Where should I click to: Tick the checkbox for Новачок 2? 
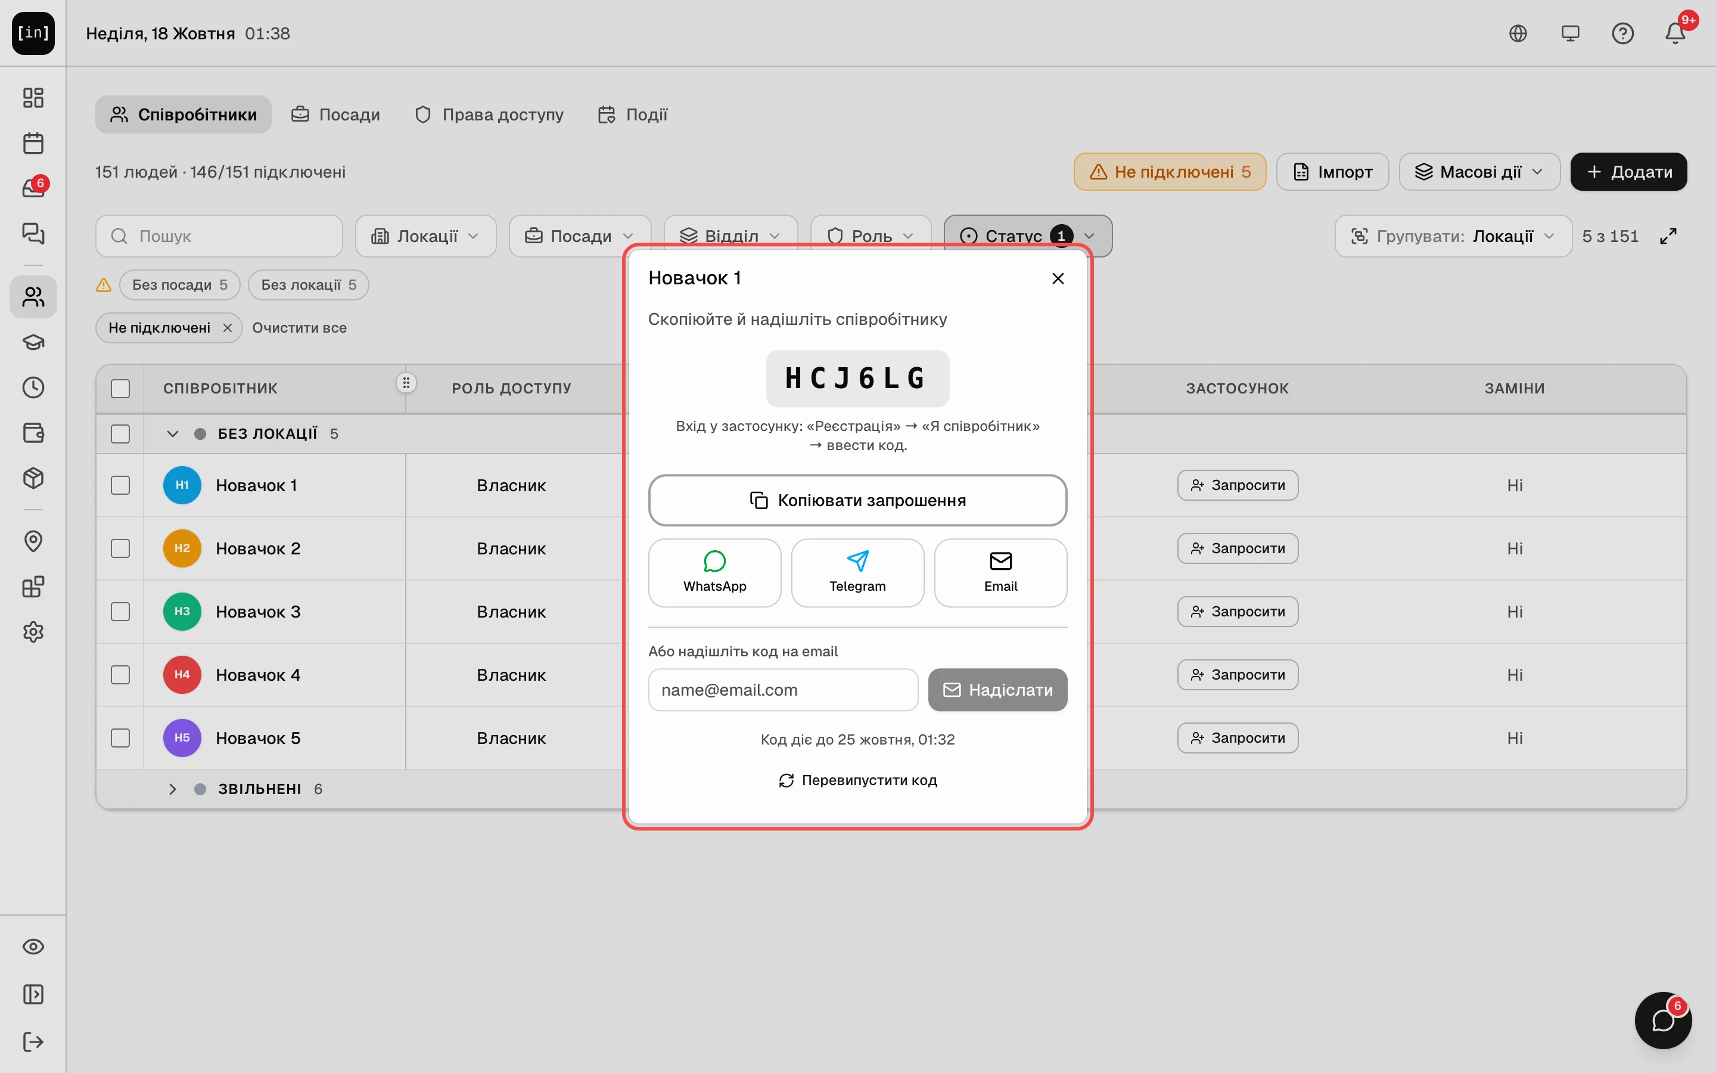pyautogui.click(x=120, y=548)
